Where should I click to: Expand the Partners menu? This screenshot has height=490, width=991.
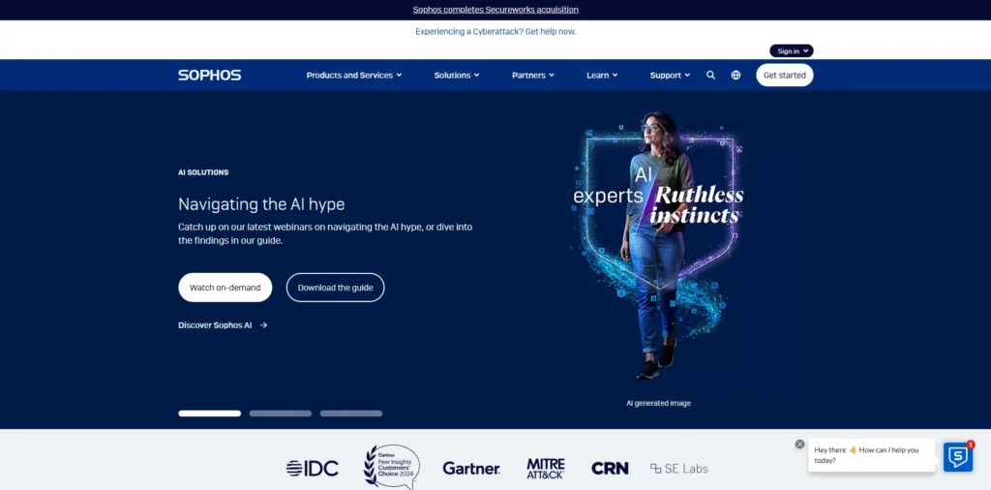click(x=533, y=76)
